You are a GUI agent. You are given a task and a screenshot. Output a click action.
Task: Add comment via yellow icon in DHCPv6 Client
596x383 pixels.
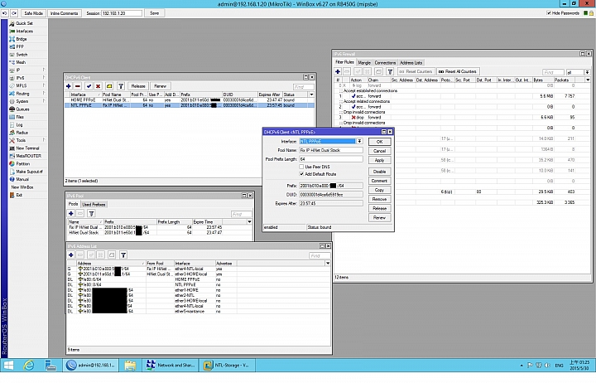(x=109, y=86)
